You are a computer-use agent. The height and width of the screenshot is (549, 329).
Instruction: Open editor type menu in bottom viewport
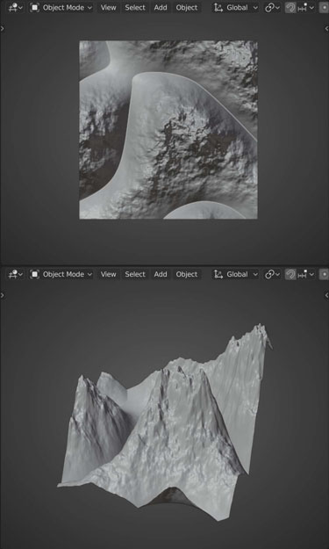[x=16, y=274]
